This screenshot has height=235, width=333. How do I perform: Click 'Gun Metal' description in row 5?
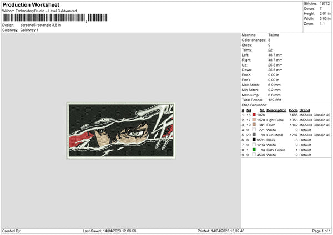(275, 135)
